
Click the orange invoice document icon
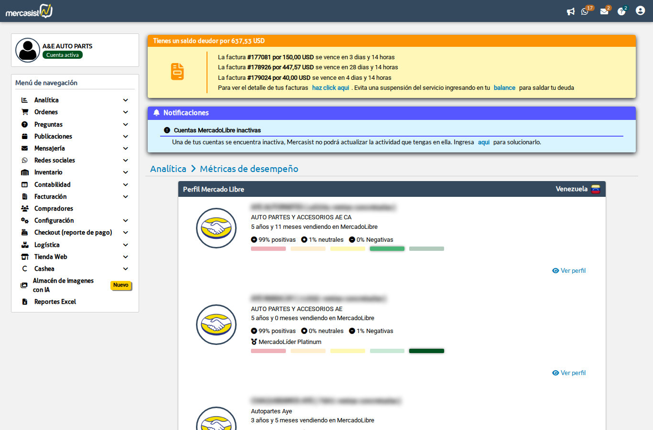177,72
